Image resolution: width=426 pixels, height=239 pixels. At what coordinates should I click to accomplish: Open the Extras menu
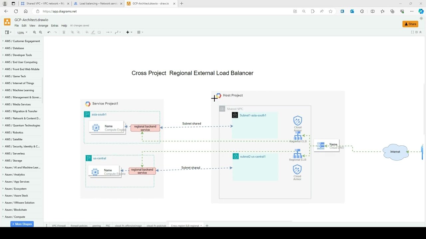[x=55, y=26]
